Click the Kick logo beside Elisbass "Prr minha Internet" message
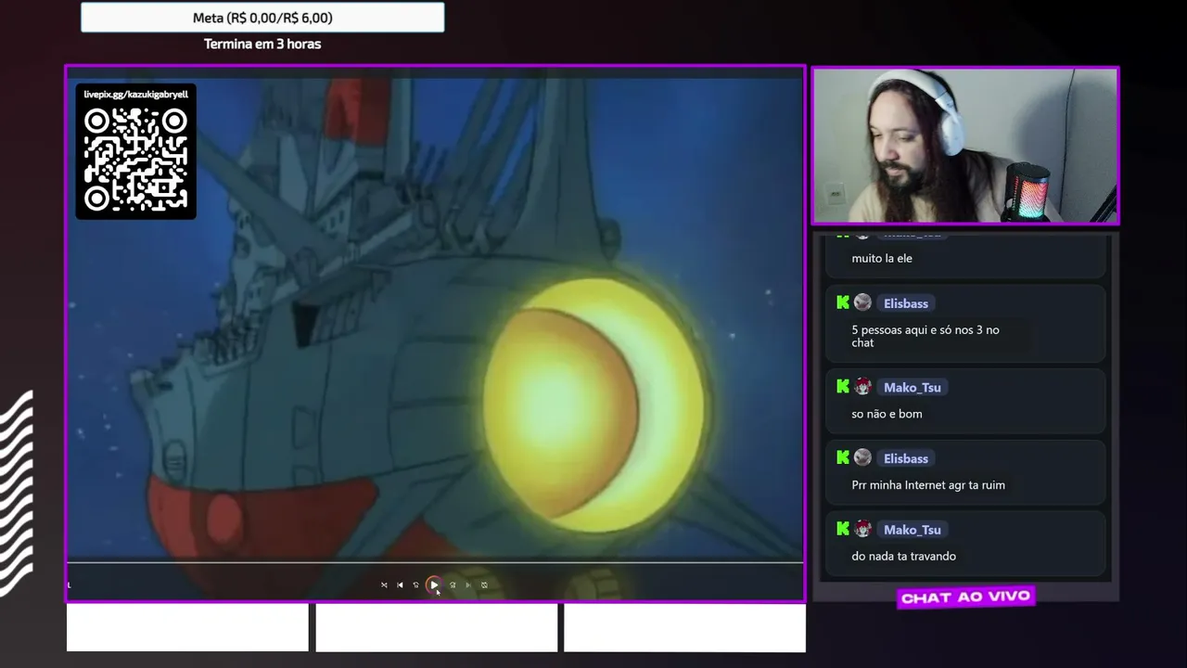 tap(843, 457)
